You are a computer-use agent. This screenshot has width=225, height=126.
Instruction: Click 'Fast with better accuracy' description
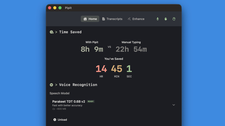tap(67, 105)
